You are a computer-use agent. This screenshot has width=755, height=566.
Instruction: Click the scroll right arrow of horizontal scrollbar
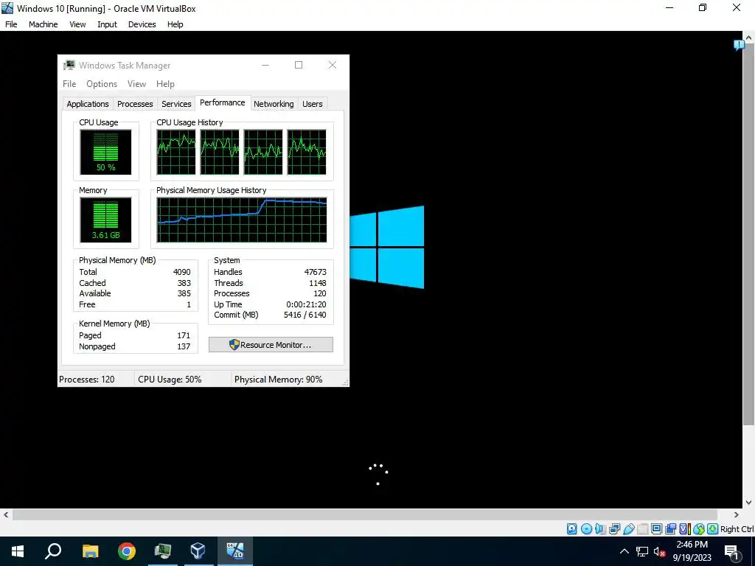click(737, 514)
